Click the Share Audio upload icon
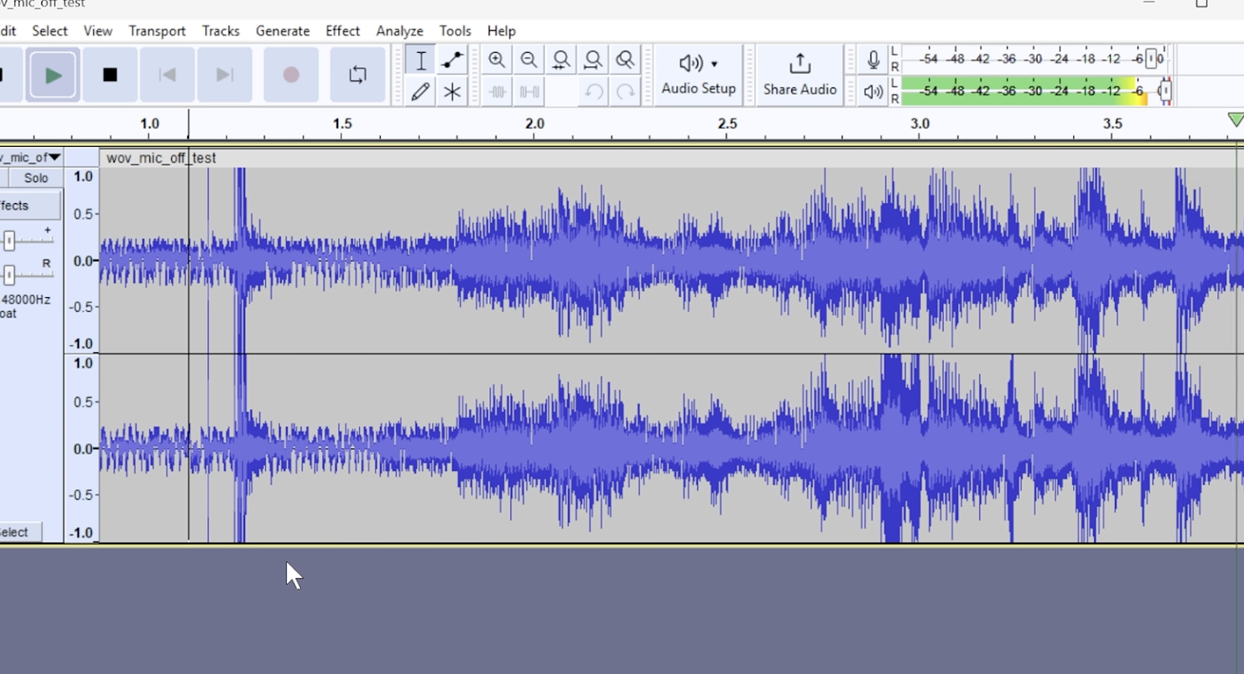This screenshot has height=674, width=1244. click(800, 63)
